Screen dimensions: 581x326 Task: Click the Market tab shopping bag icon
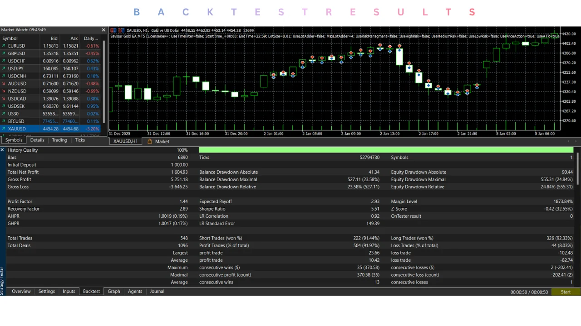pos(150,141)
